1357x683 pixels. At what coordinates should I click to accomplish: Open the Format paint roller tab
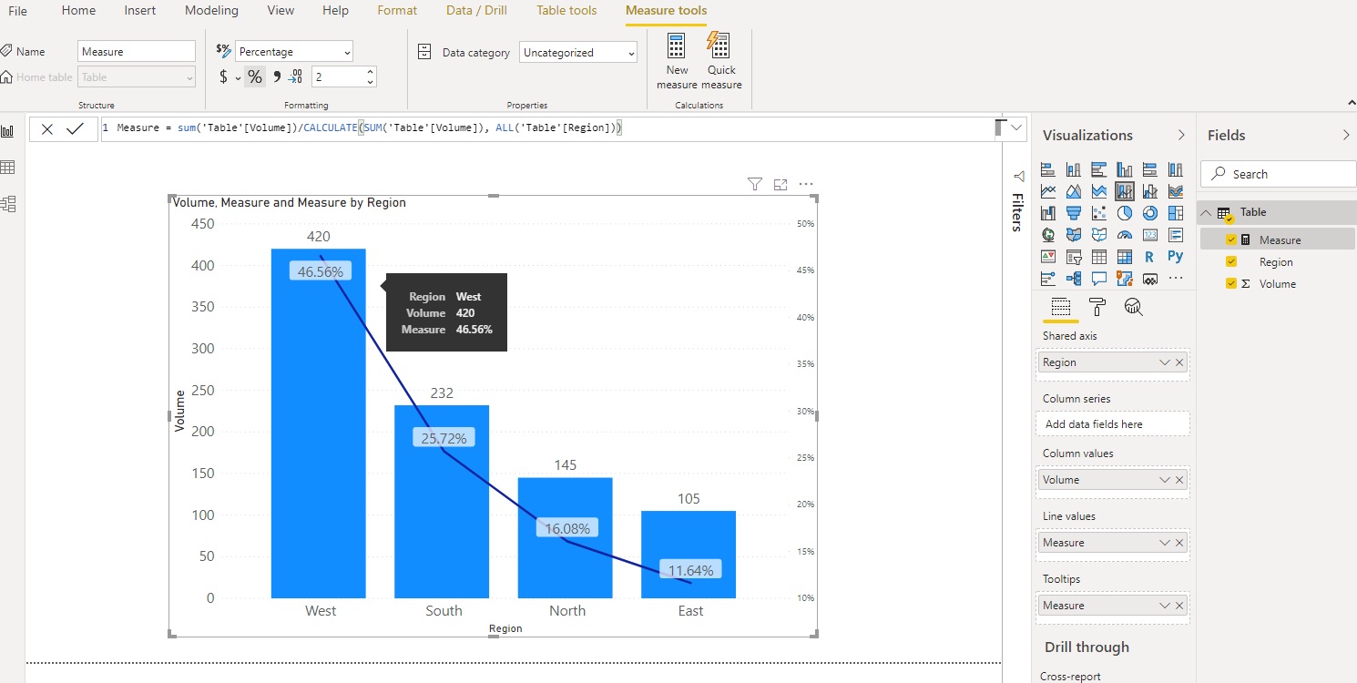click(x=1097, y=307)
